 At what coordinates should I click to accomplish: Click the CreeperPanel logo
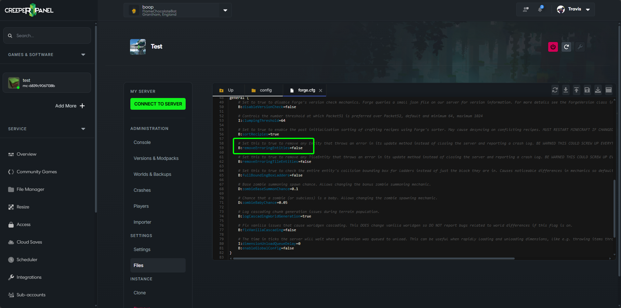(x=29, y=10)
